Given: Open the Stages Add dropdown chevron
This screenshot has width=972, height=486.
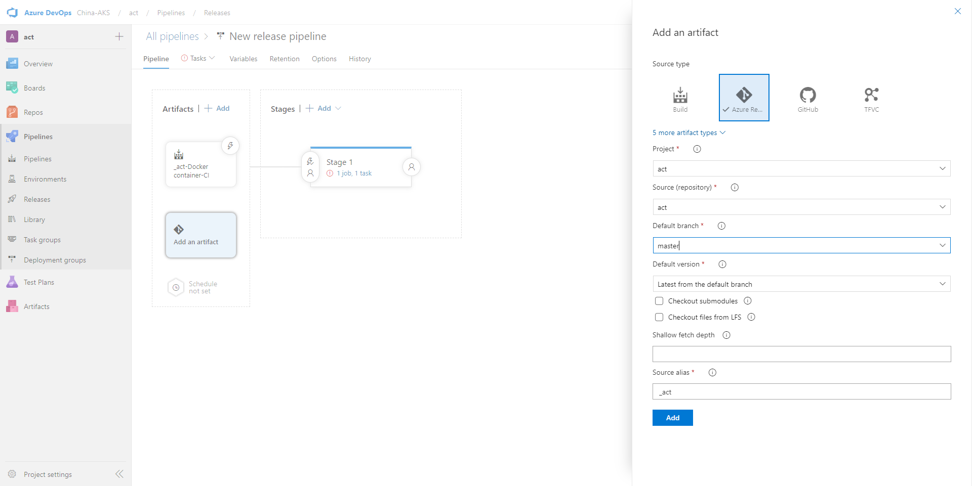Looking at the screenshot, I should (x=338, y=108).
